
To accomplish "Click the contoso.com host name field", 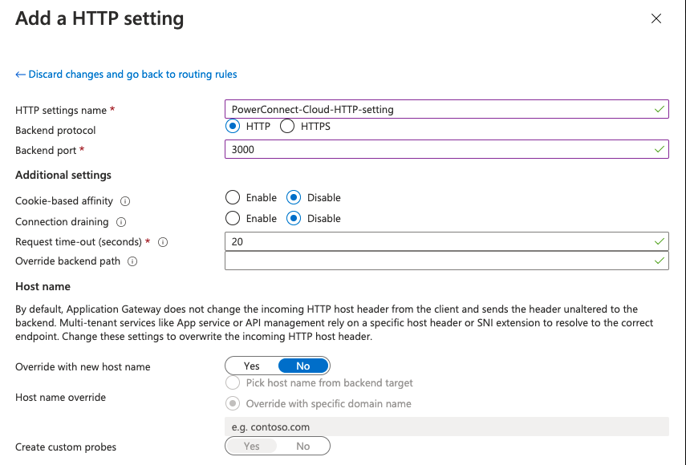I will tap(446, 427).
